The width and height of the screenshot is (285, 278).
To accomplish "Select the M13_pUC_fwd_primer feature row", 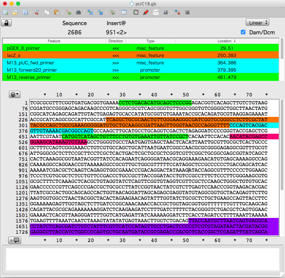I will (141, 63).
